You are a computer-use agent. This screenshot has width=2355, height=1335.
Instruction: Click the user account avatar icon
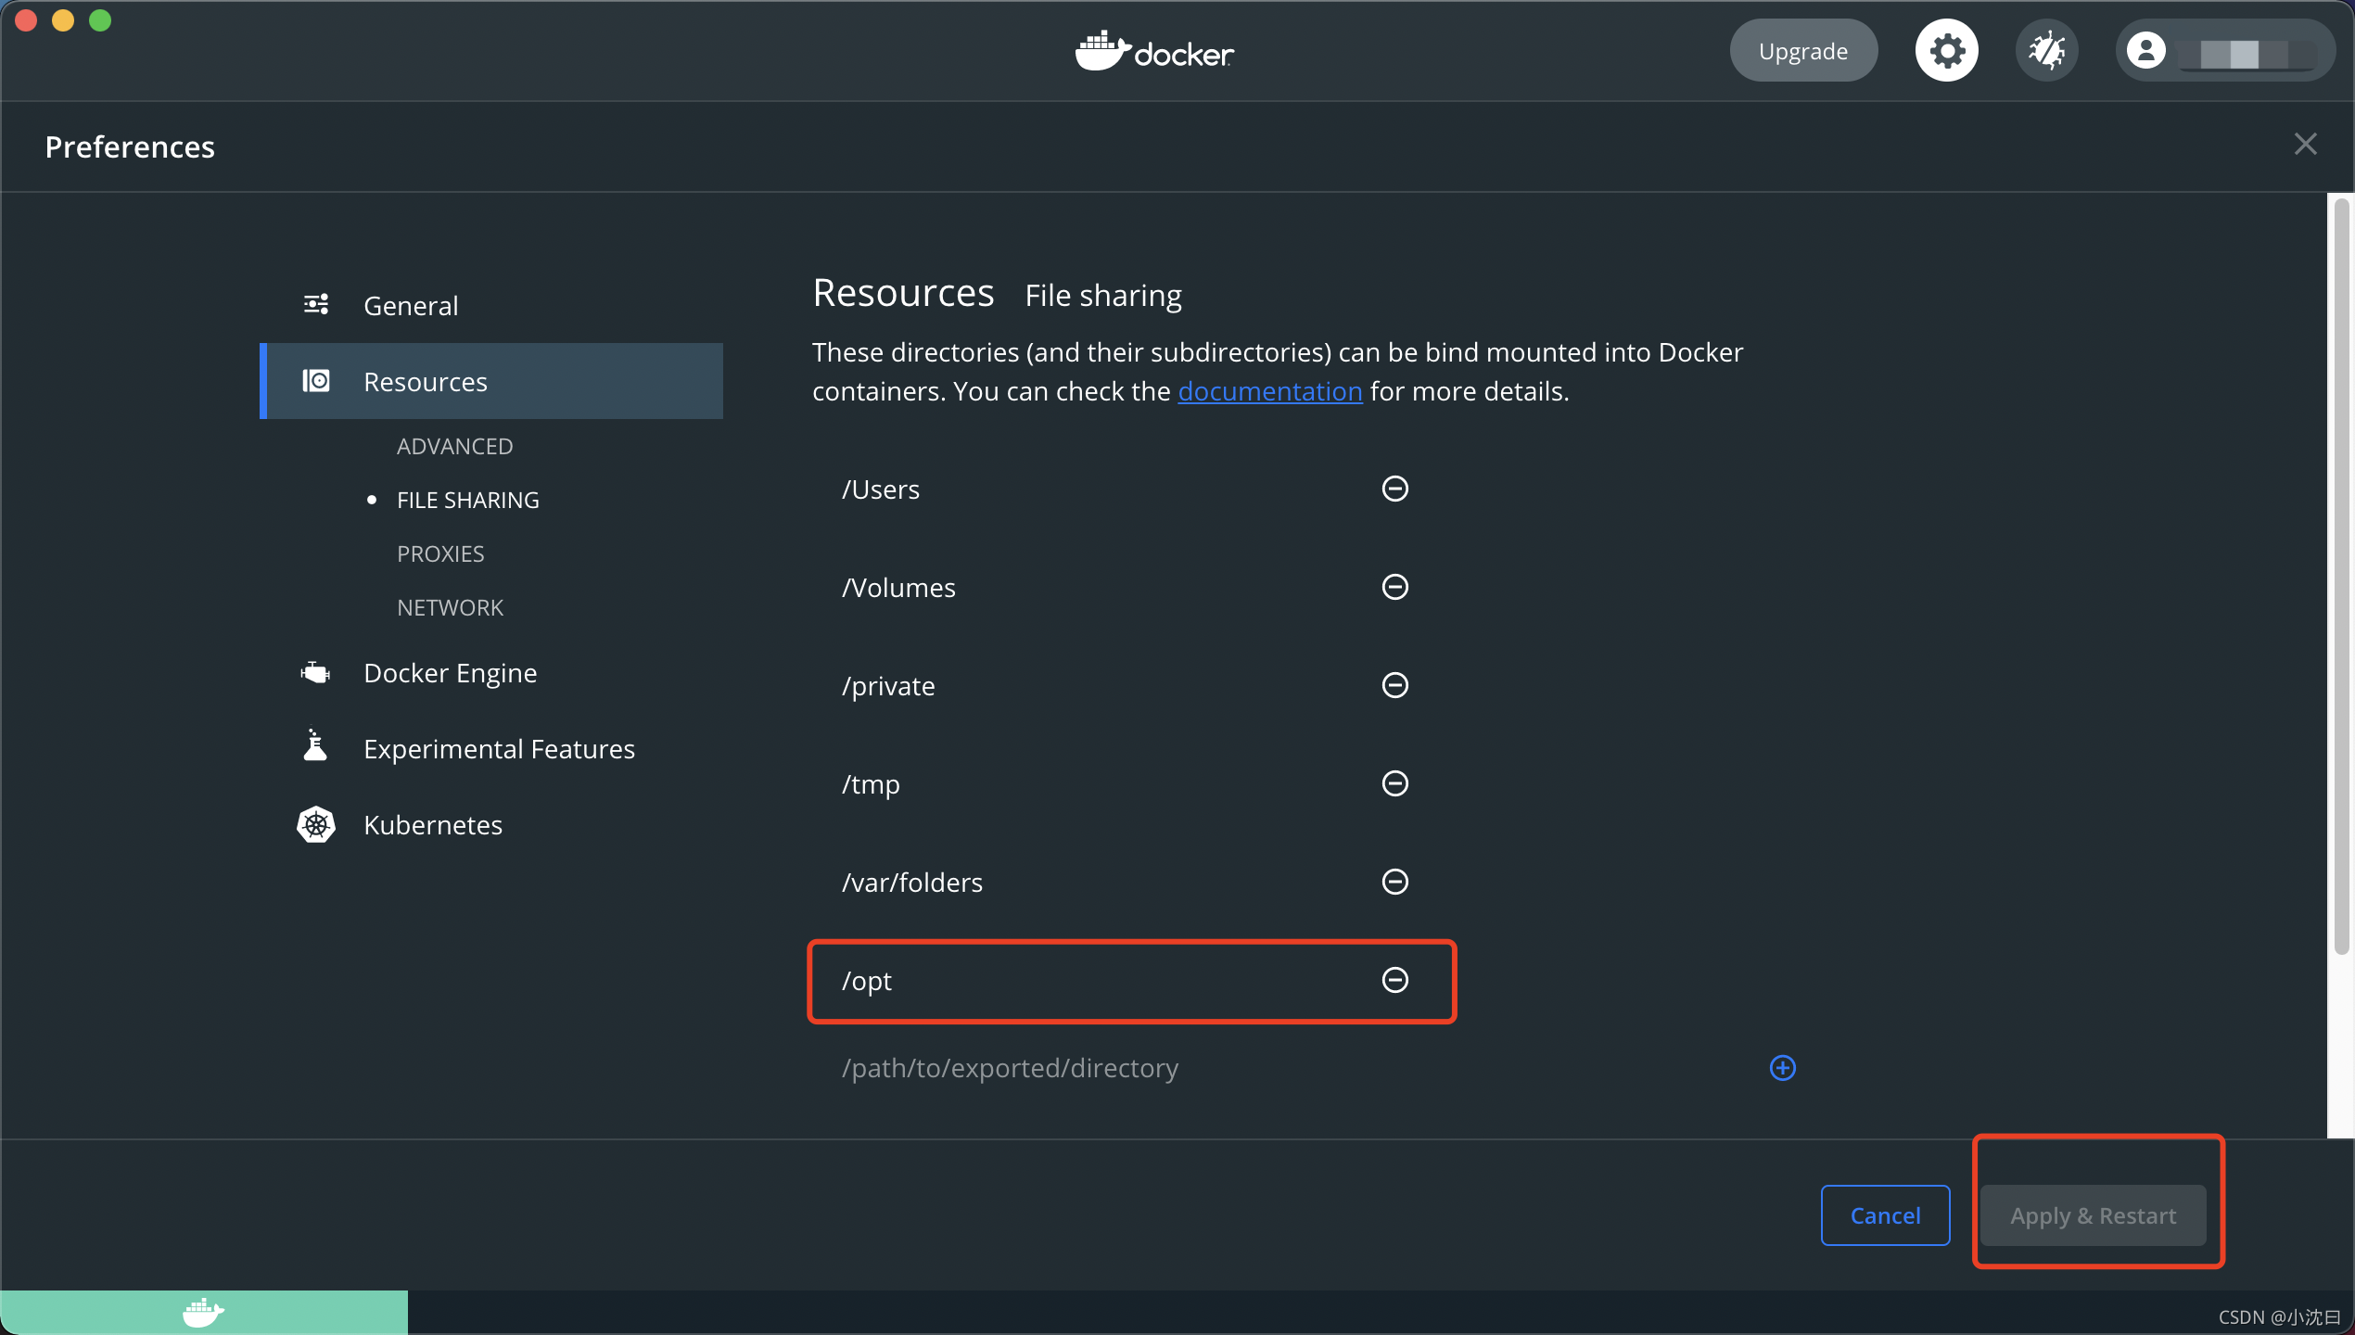(2145, 51)
